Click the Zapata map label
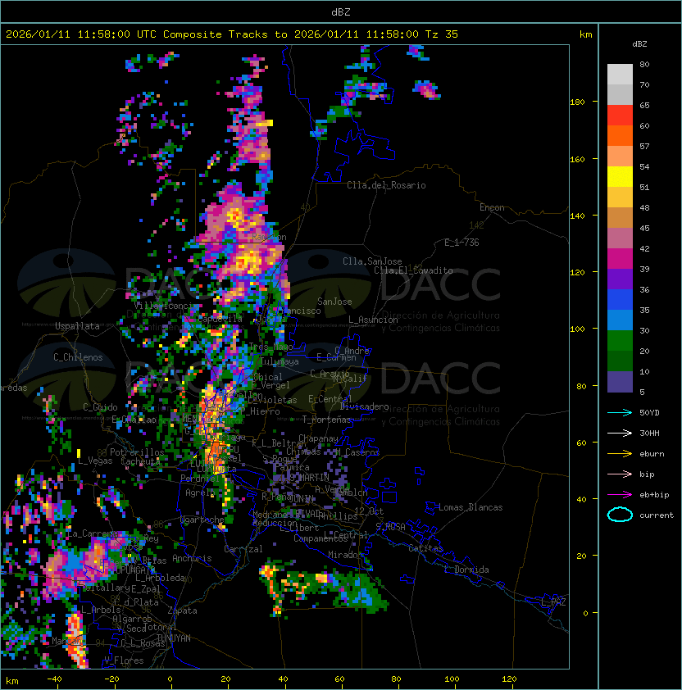This screenshot has height=690, width=682. 182,611
